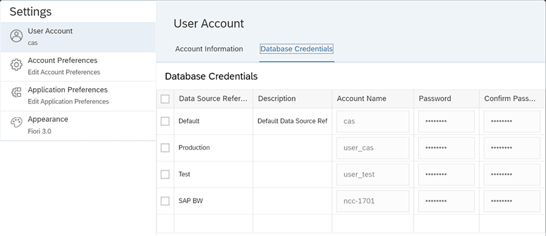The width and height of the screenshot is (546, 236).
Task: Open Application Preferences settings entry
Action: coord(78,96)
